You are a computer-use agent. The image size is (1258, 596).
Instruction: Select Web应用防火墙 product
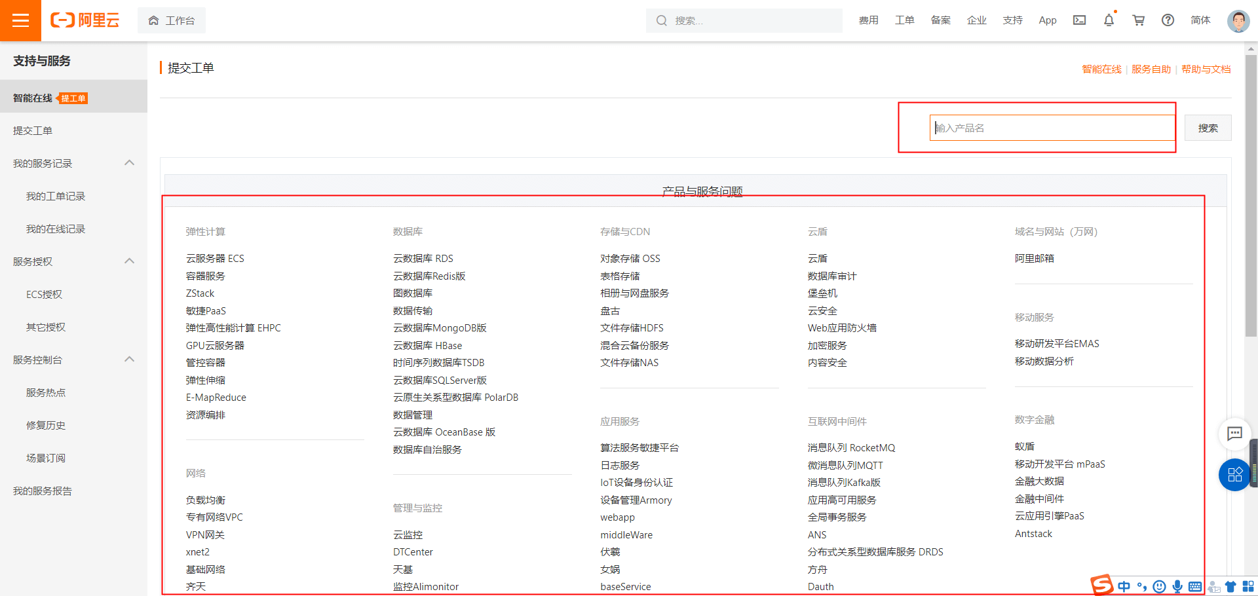(842, 328)
